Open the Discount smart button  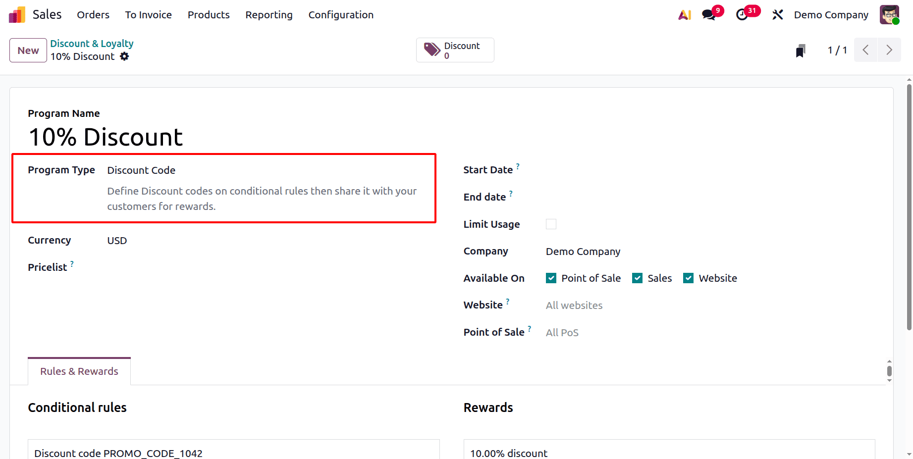click(454, 50)
